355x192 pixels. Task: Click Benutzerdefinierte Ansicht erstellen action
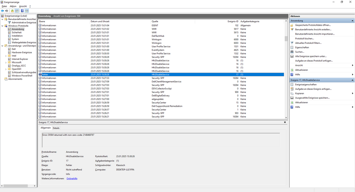(x=313, y=30)
